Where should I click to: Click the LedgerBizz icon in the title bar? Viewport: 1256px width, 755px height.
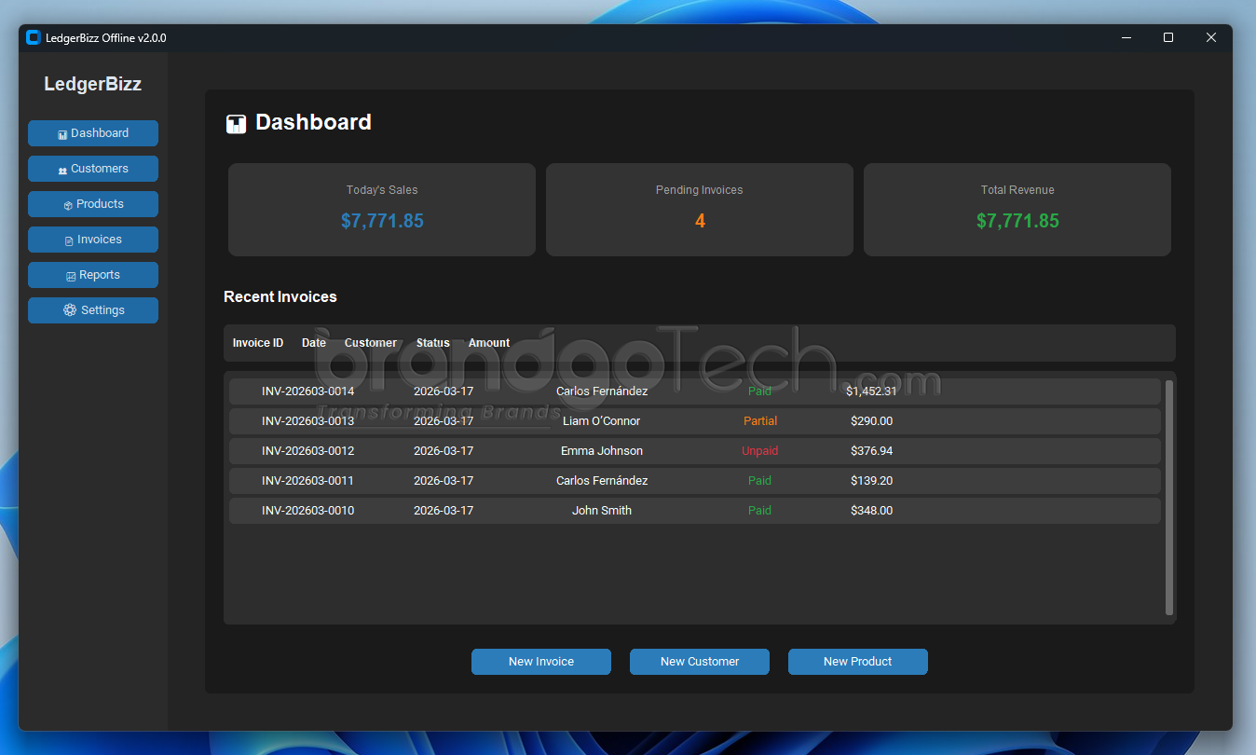pyautogui.click(x=32, y=37)
